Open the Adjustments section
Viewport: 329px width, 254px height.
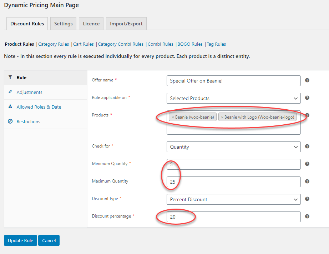click(x=46, y=92)
